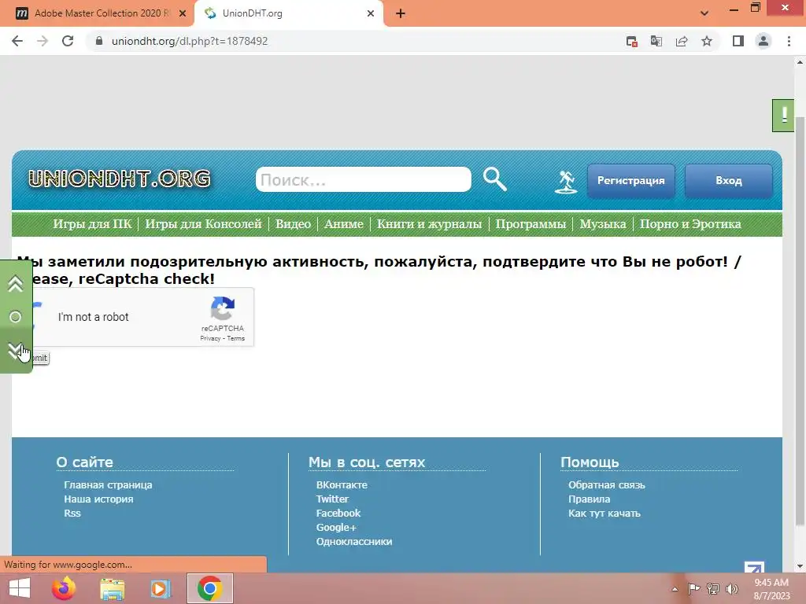Bookmark this page with the star icon
The width and height of the screenshot is (806, 604).
coord(707,41)
